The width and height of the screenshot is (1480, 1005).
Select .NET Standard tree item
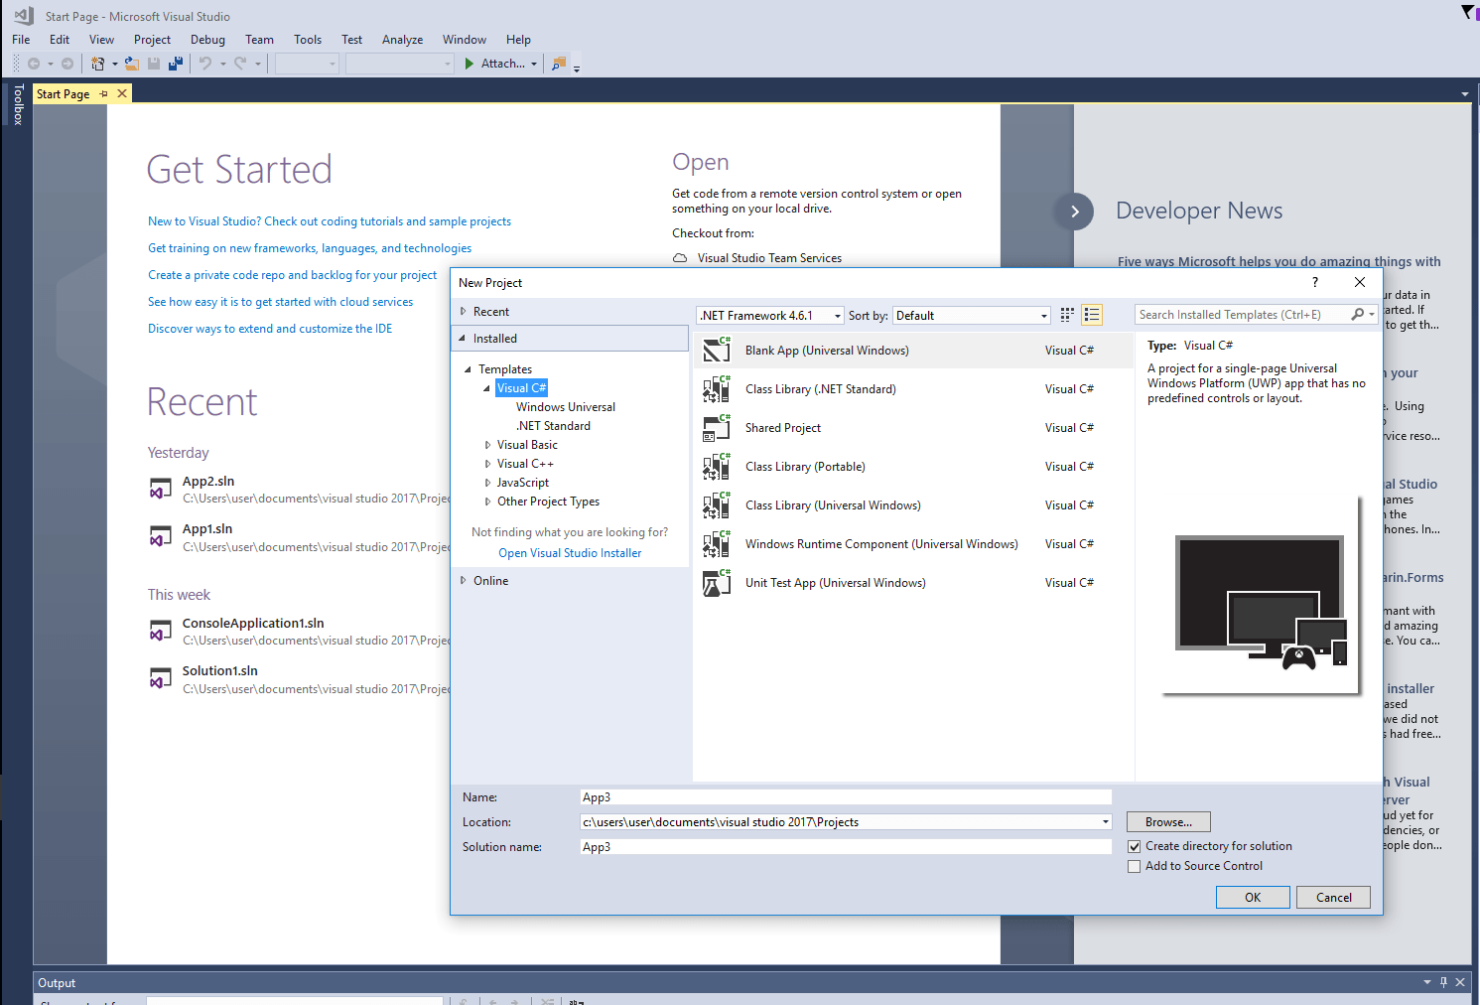pos(553,426)
